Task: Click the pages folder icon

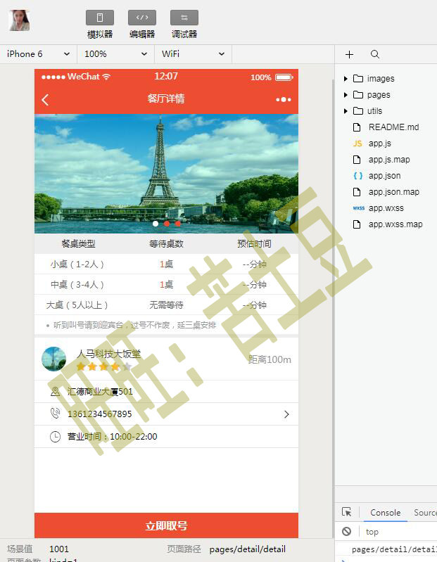Action: [358, 95]
